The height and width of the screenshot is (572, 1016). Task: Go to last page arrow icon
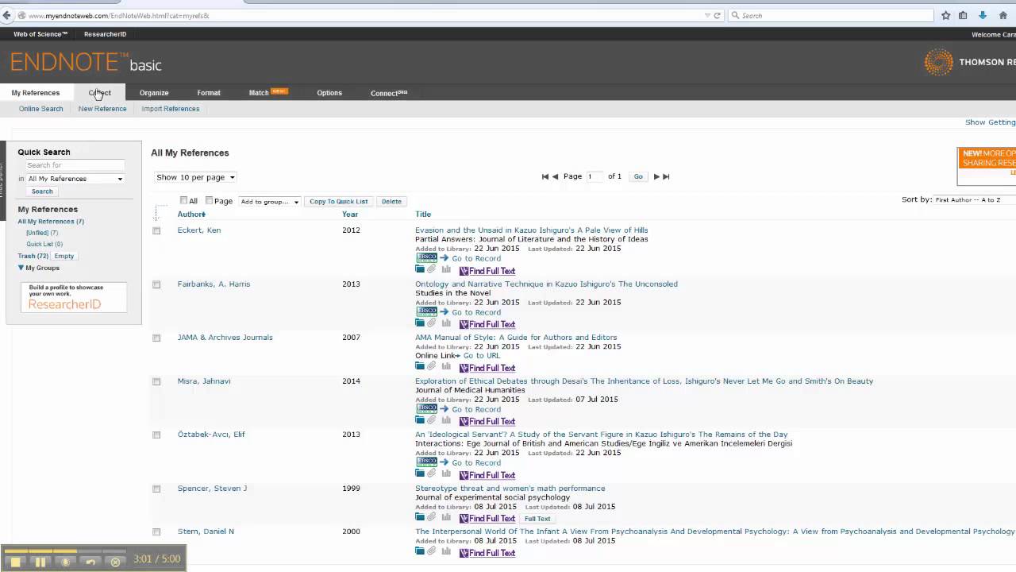click(666, 176)
